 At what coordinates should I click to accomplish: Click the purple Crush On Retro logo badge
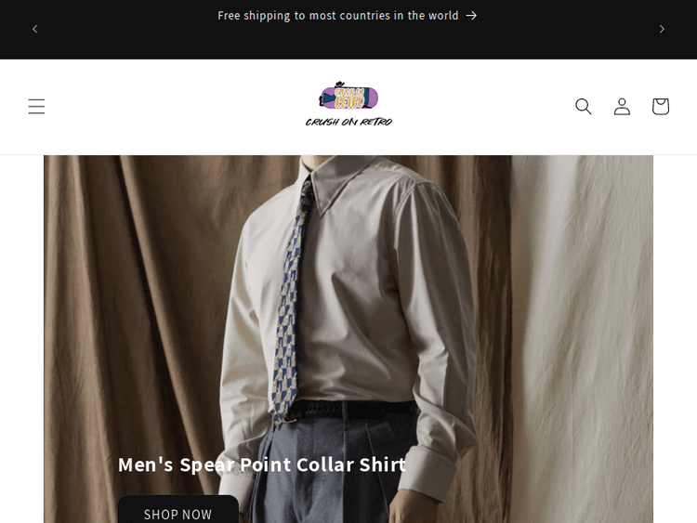click(348, 95)
